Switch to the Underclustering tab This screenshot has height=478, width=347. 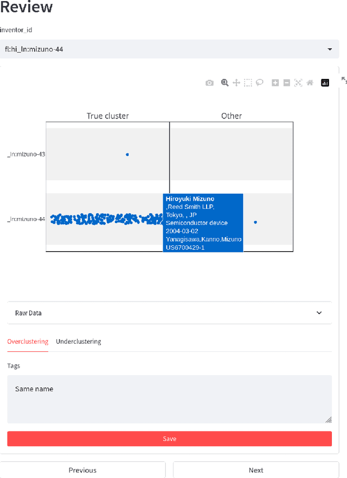(79, 342)
